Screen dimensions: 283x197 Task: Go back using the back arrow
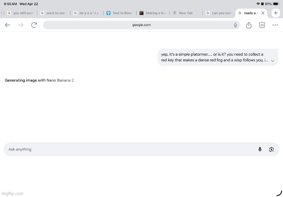click(7, 25)
